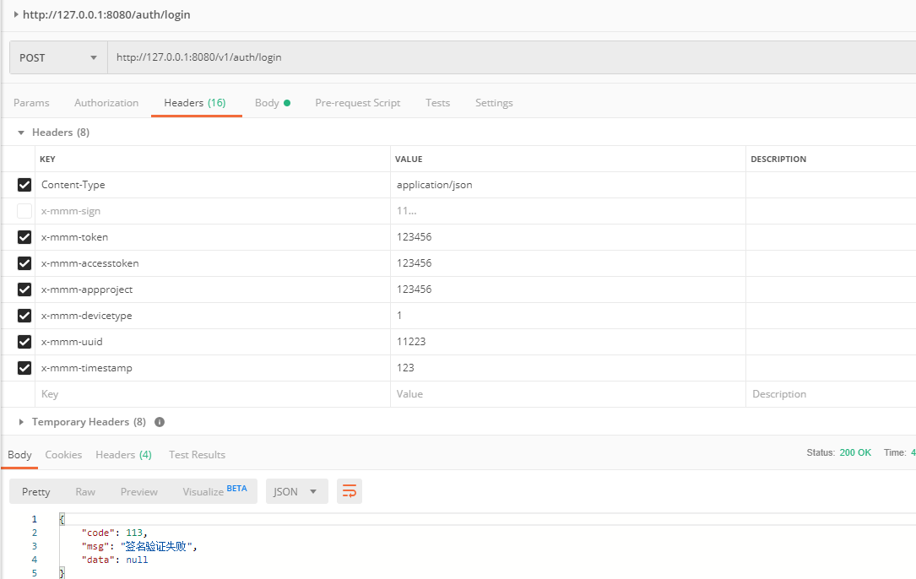This screenshot has width=916, height=579.
Task: Click the Content-Type key cell
Action: (x=213, y=185)
